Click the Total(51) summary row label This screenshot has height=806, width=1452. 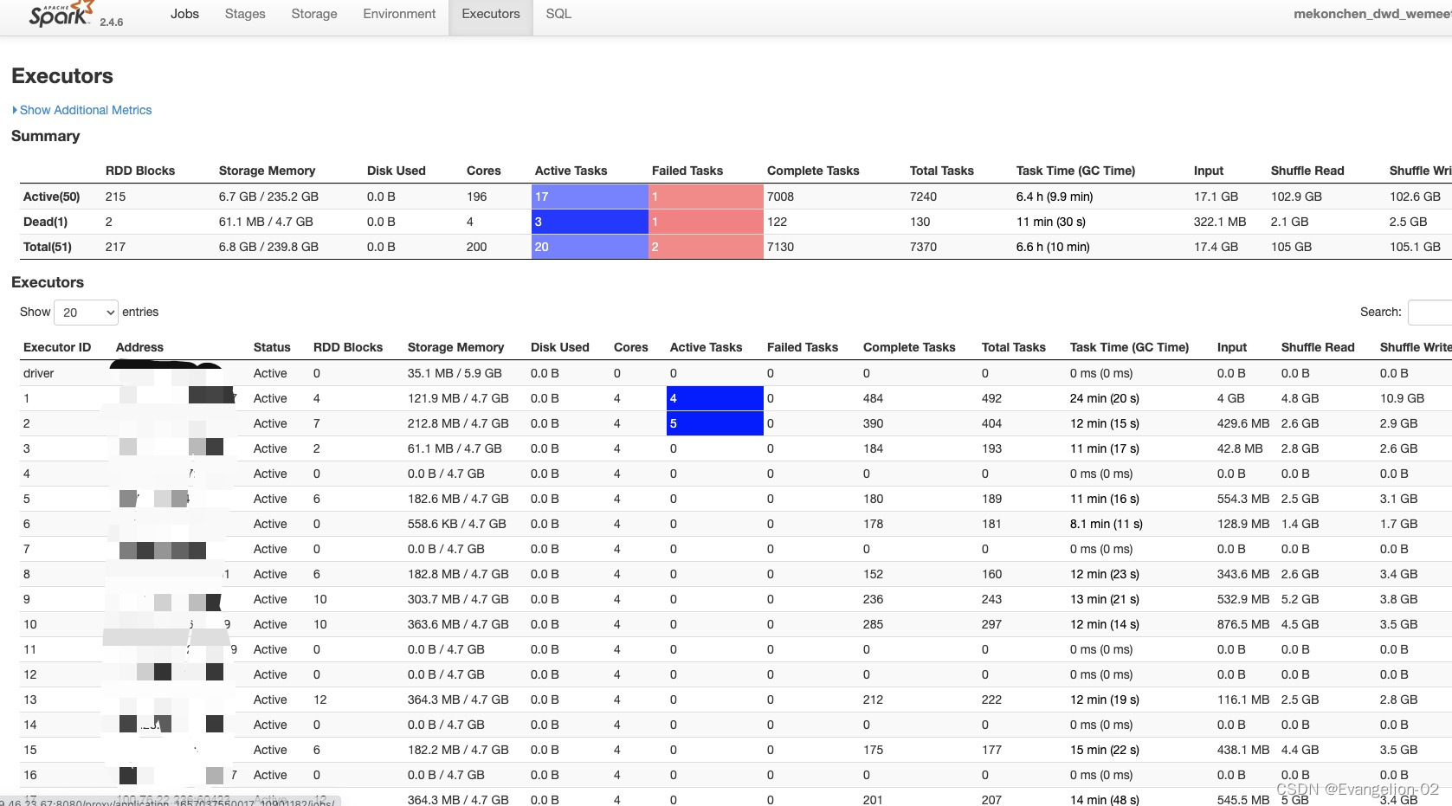pos(48,247)
